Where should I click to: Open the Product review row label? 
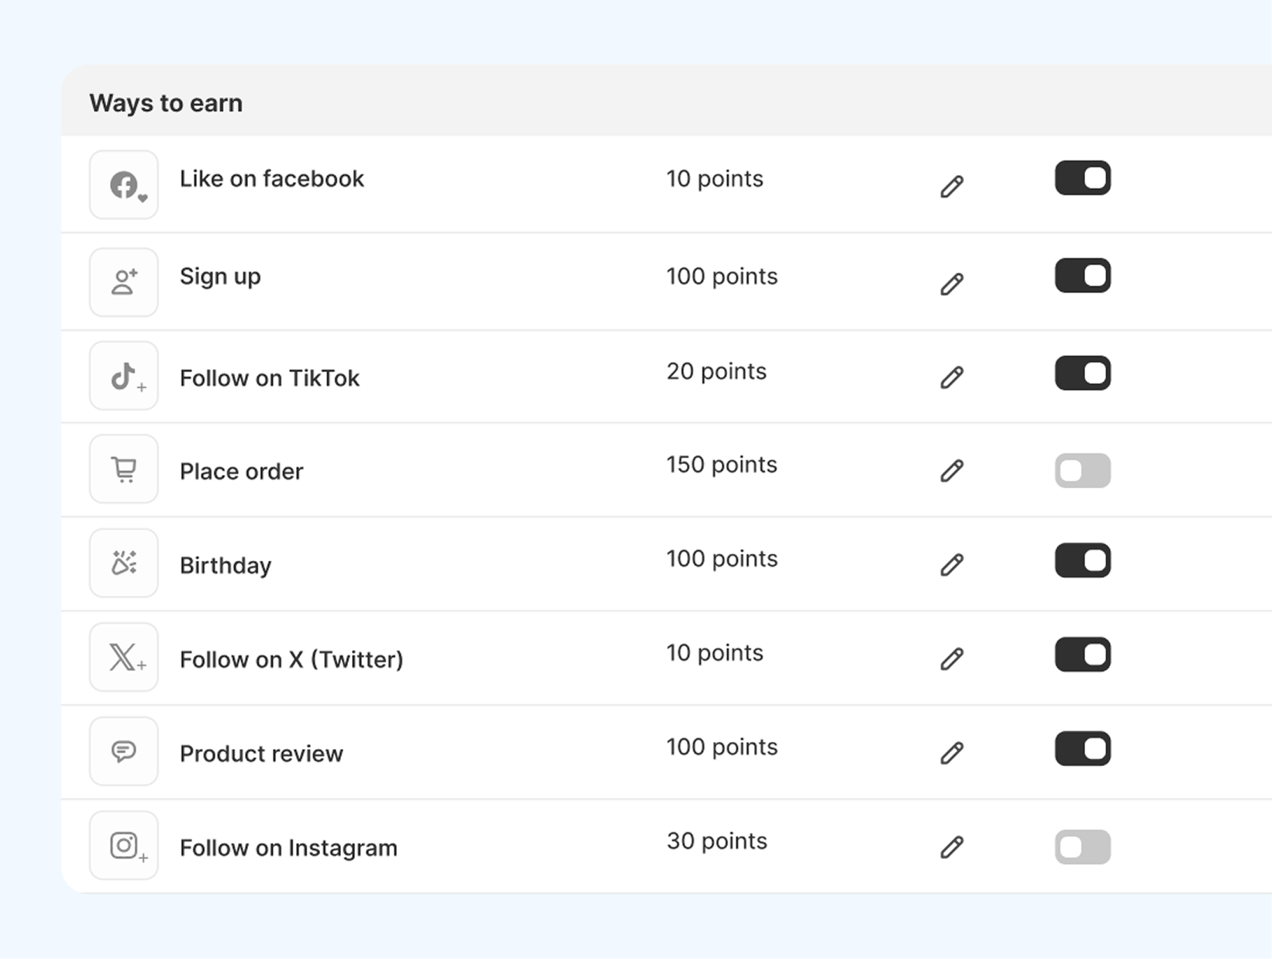[261, 754]
